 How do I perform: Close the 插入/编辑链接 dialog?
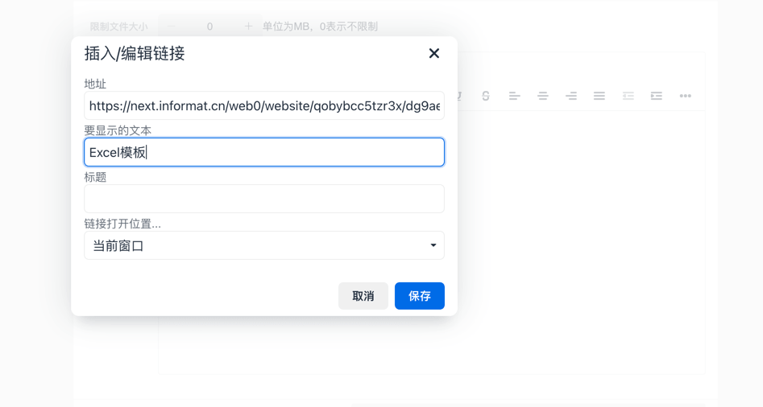point(433,53)
